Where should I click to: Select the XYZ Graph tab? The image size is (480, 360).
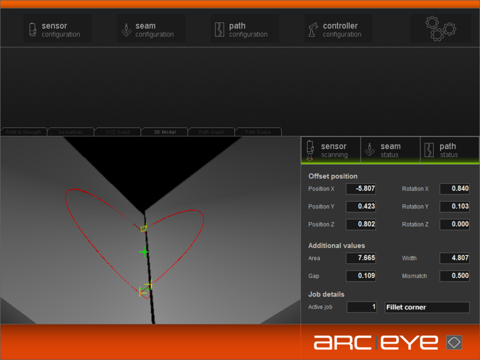(x=118, y=131)
